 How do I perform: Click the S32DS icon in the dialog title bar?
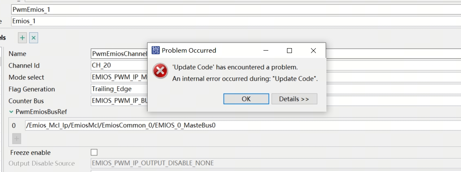click(x=156, y=50)
